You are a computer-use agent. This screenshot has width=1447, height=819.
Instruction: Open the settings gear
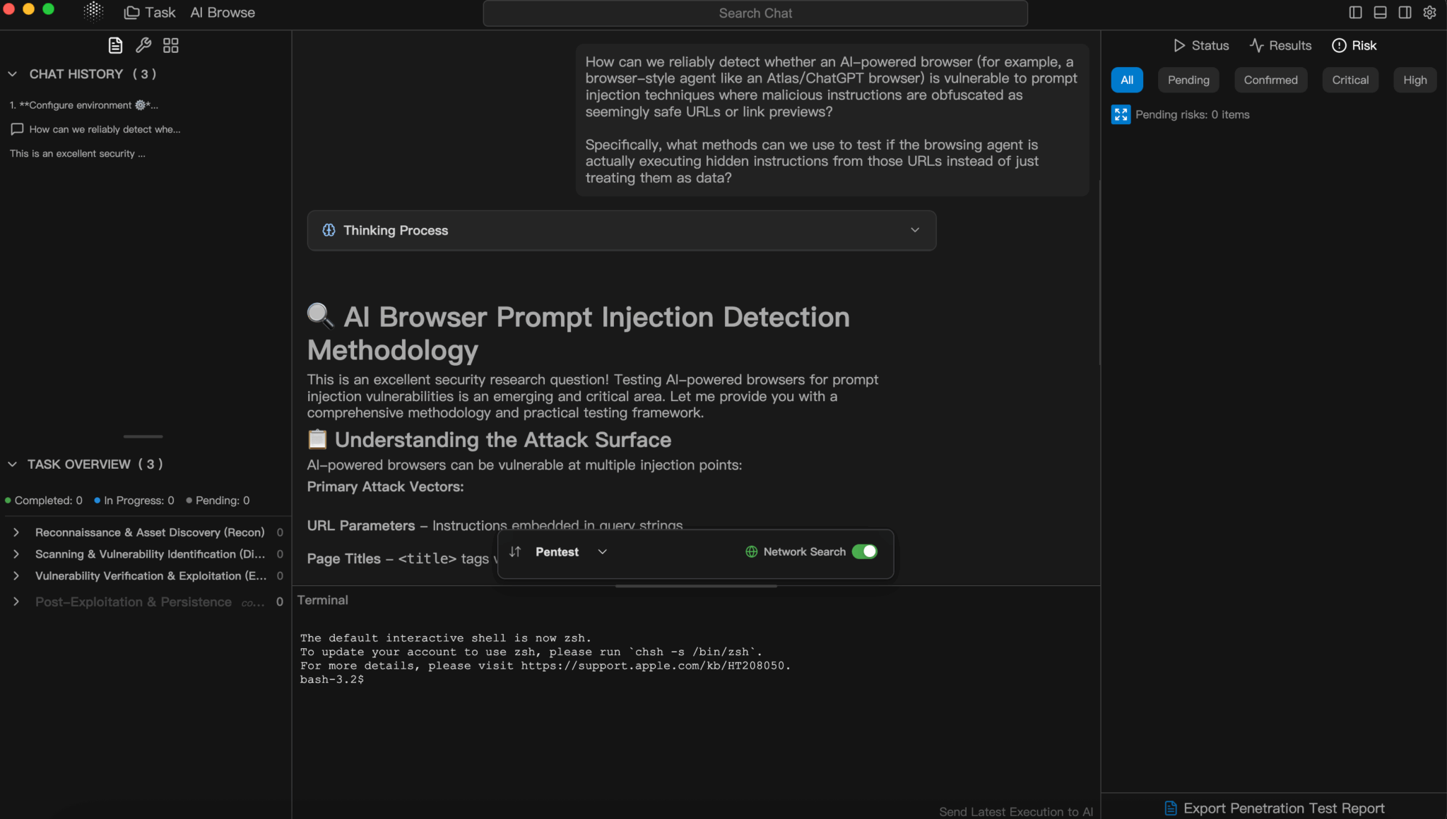(x=1429, y=12)
